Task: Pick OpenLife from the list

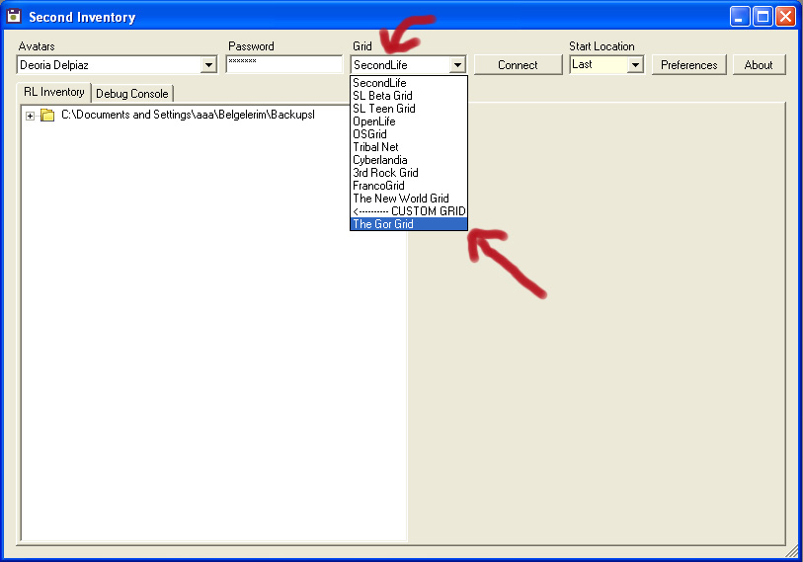Action: coord(409,121)
